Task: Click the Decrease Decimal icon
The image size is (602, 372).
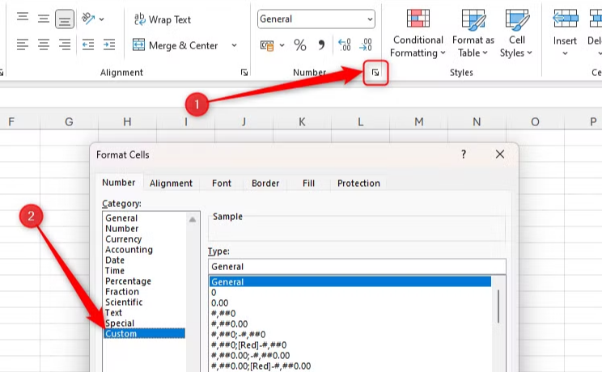Action: 366,45
